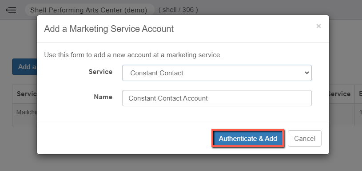Cancel the Add a Marketing Service Account dialog

[x=305, y=139]
